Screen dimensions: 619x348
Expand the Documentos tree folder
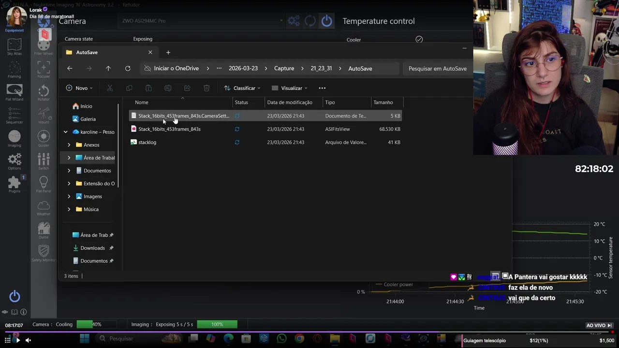click(x=69, y=171)
